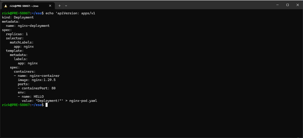Open a new tab with the plus button

(59, 6)
